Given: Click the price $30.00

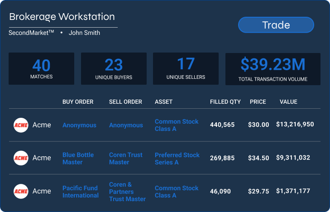Looking at the screenshot, I should [258, 125].
